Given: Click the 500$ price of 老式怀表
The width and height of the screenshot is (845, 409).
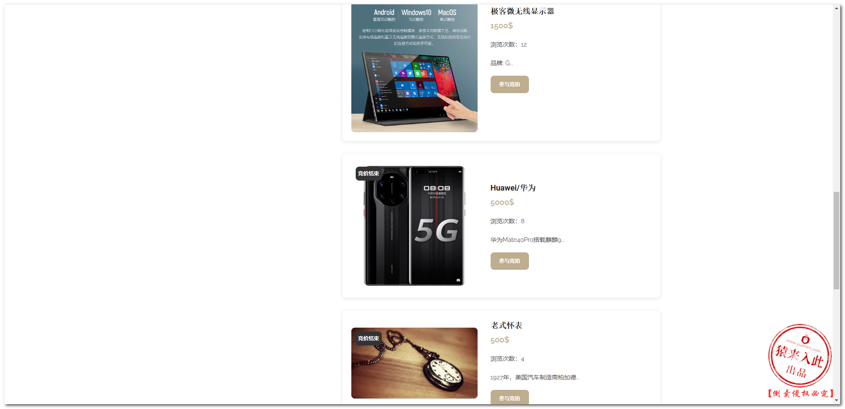Looking at the screenshot, I should click(500, 340).
